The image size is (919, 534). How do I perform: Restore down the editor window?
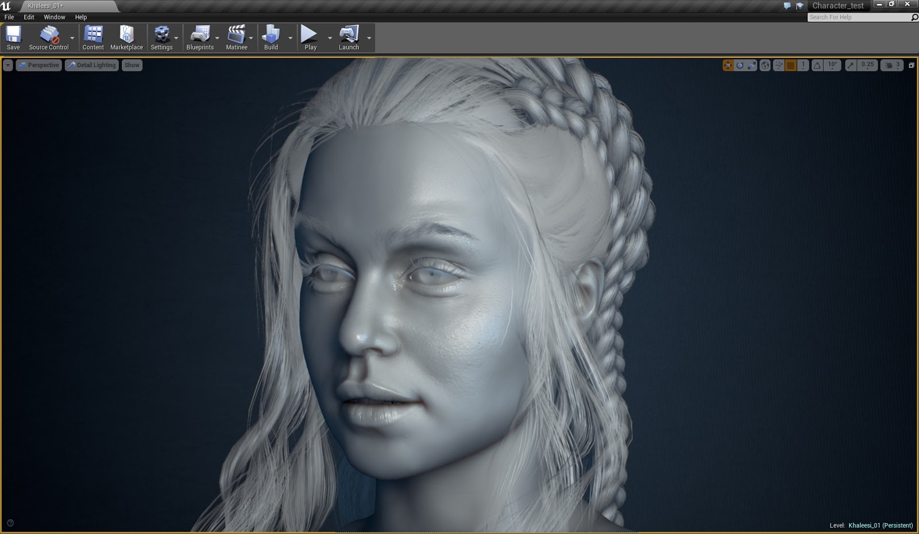[x=891, y=4]
